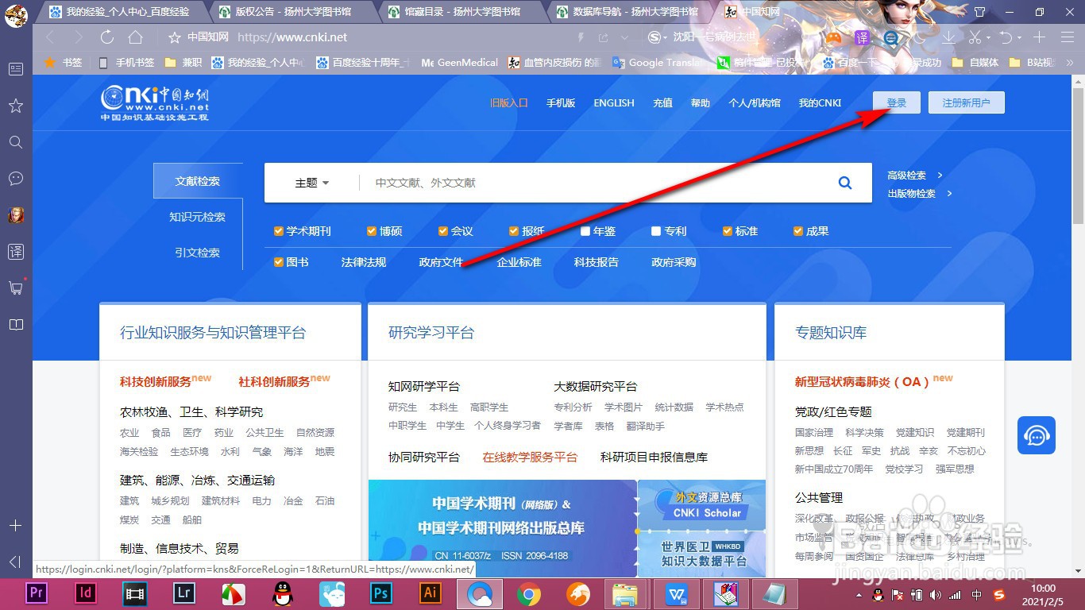The width and height of the screenshot is (1085, 610).
Task: Launch Photoshop from the taskbar
Action: pyautogui.click(x=382, y=593)
